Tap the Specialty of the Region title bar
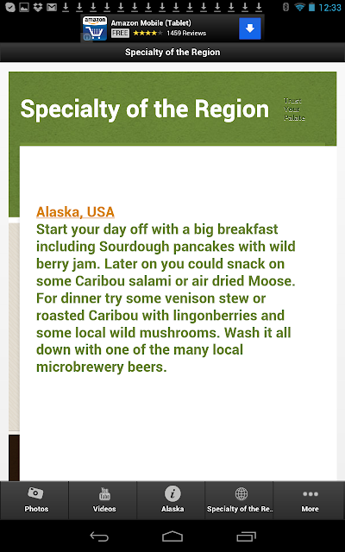This screenshot has height=552, width=345. [172, 52]
